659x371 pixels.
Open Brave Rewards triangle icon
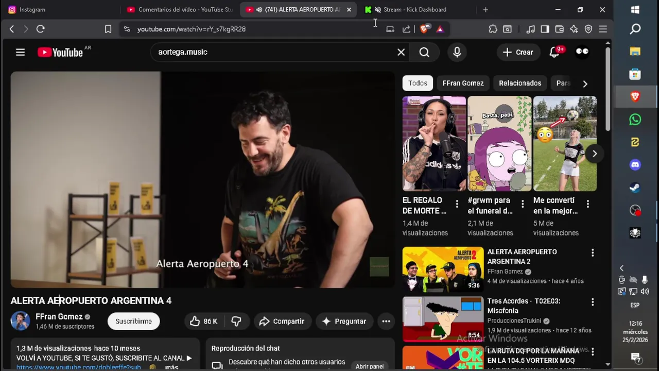pyautogui.click(x=440, y=29)
